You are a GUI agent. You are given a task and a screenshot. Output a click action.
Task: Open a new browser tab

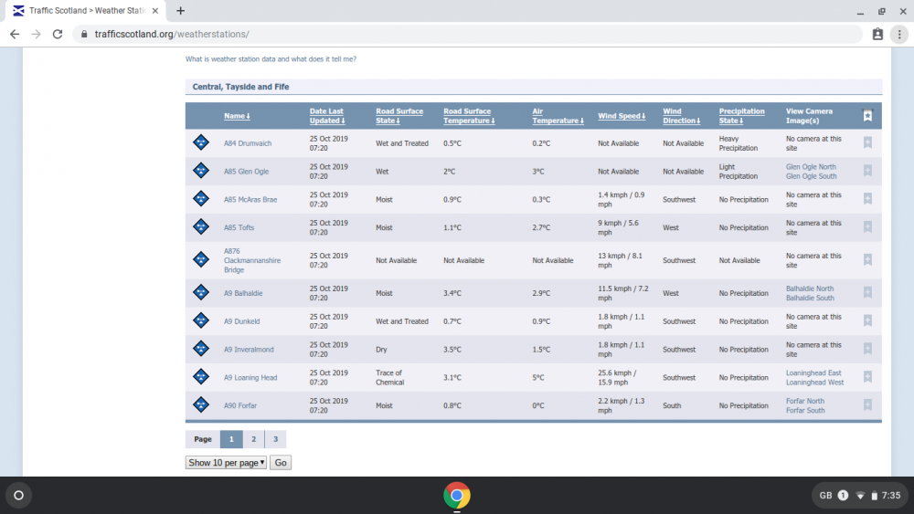pyautogui.click(x=181, y=10)
